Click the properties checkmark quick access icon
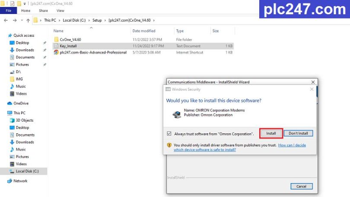The image size is (350, 197). coord(12,3)
